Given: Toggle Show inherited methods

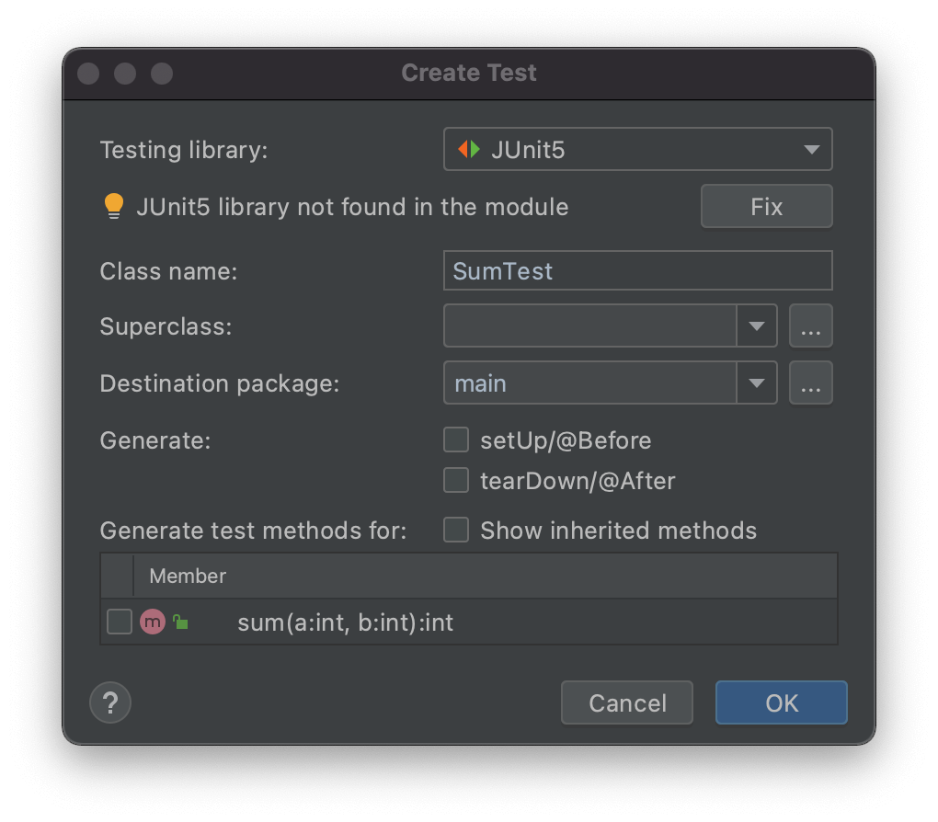Looking at the screenshot, I should (x=456, y=530).
